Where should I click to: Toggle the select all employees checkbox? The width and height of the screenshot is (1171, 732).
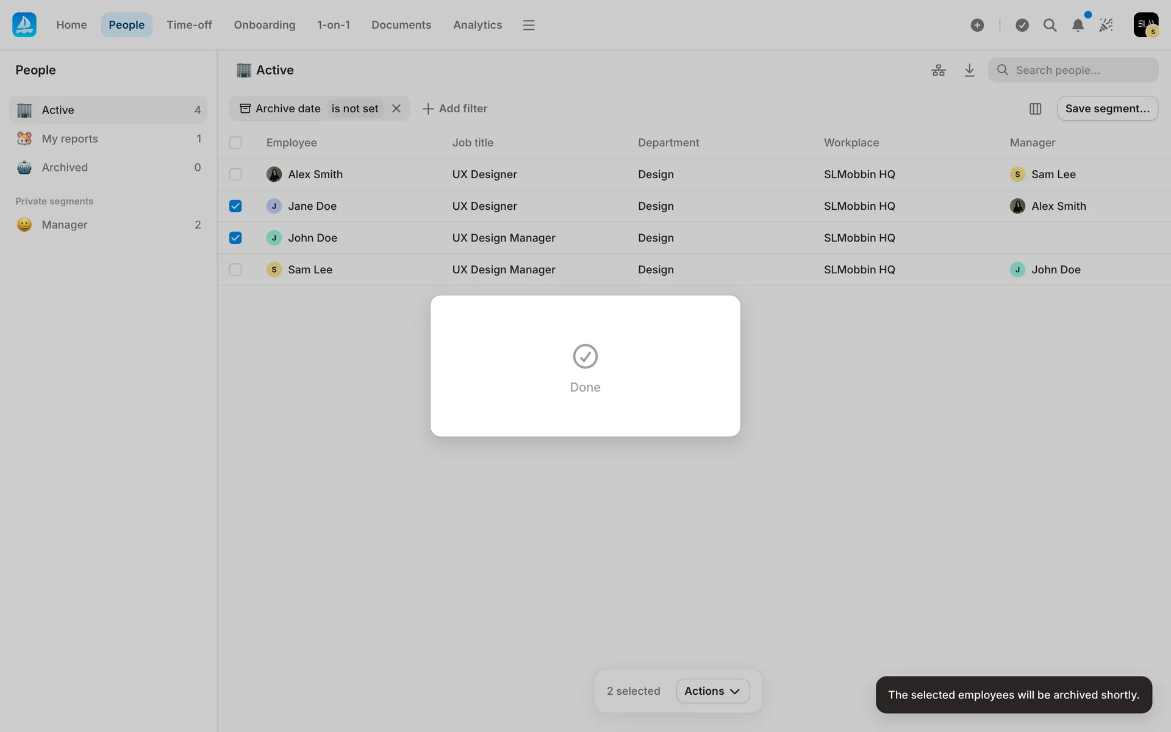tap(235, 143)
